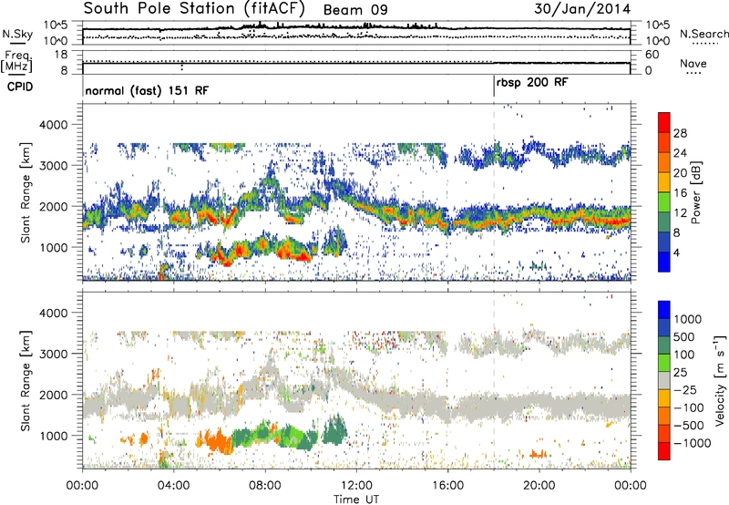Click the Nave legend label
The height and width of the screenshot is (505, 729).
693,63
